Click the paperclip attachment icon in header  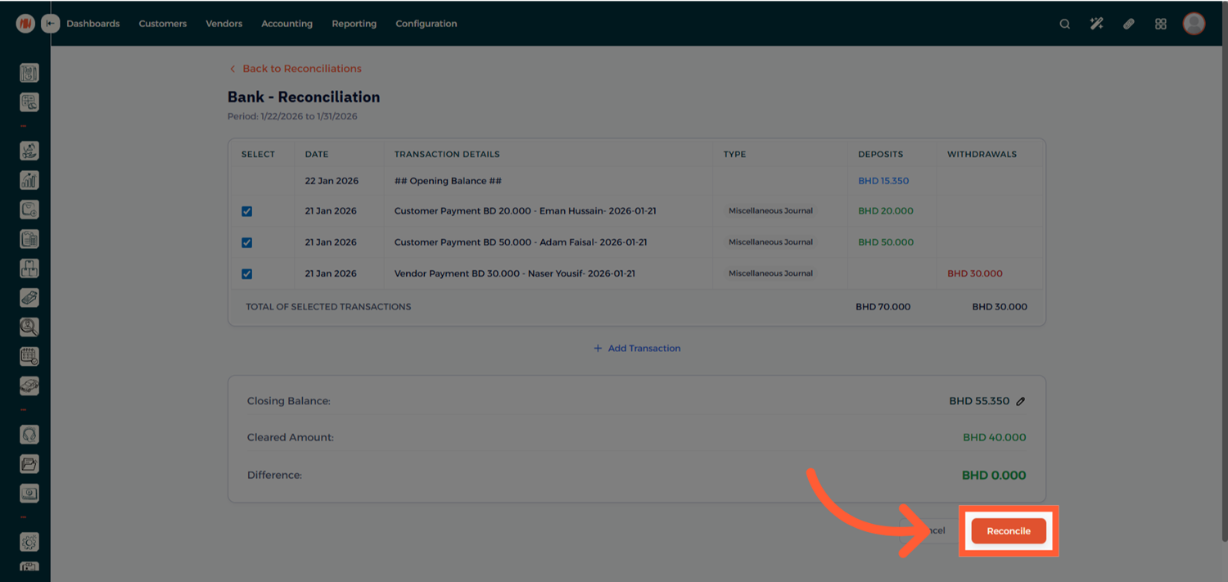click(1128, 24)
